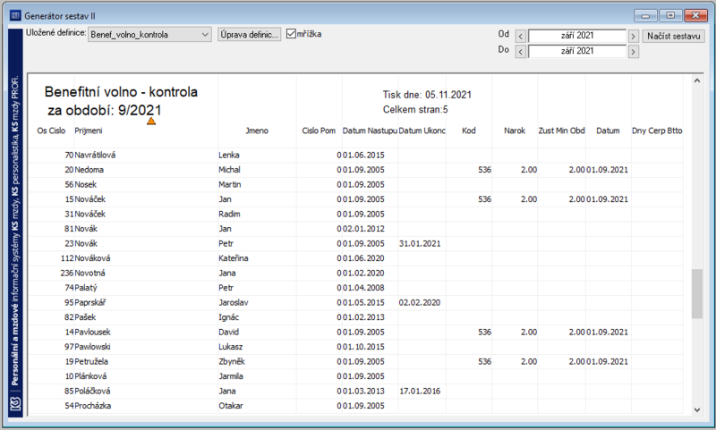Viewport: 716px width, 430px height.
Task: Click first name Jaroslav in Paprskář row
Action: [x=233, y=302]
